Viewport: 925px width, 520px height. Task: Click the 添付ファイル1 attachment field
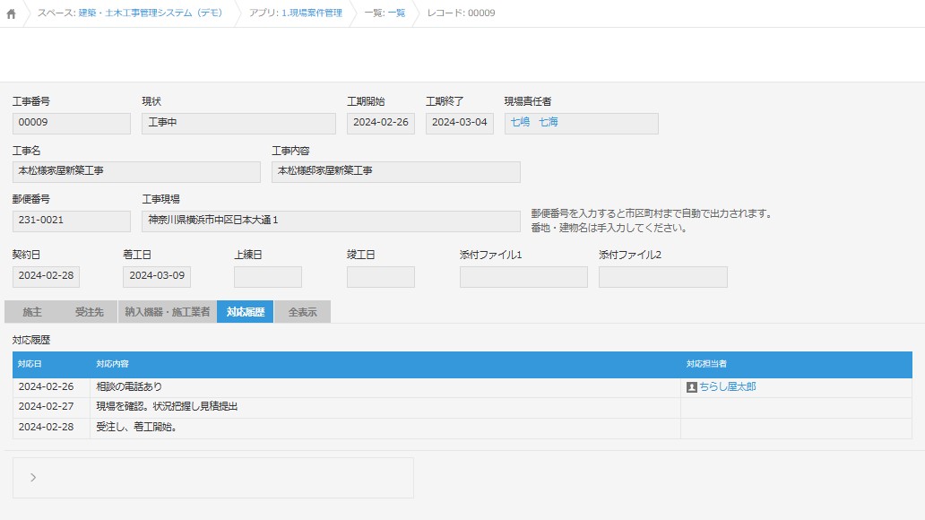coord(523,277)
